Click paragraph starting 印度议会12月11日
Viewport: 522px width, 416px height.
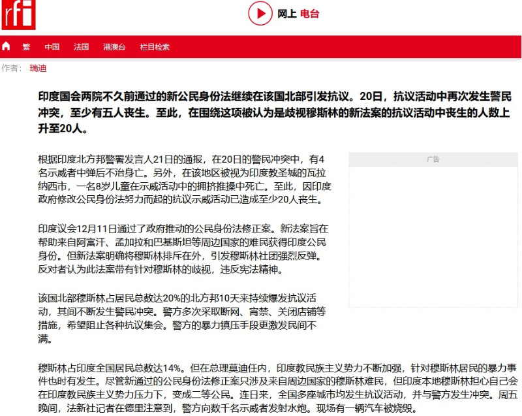point(183,249)
